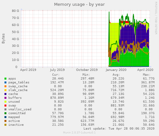Click the slab_cache max value 1.88G

(x=150, y=90)
